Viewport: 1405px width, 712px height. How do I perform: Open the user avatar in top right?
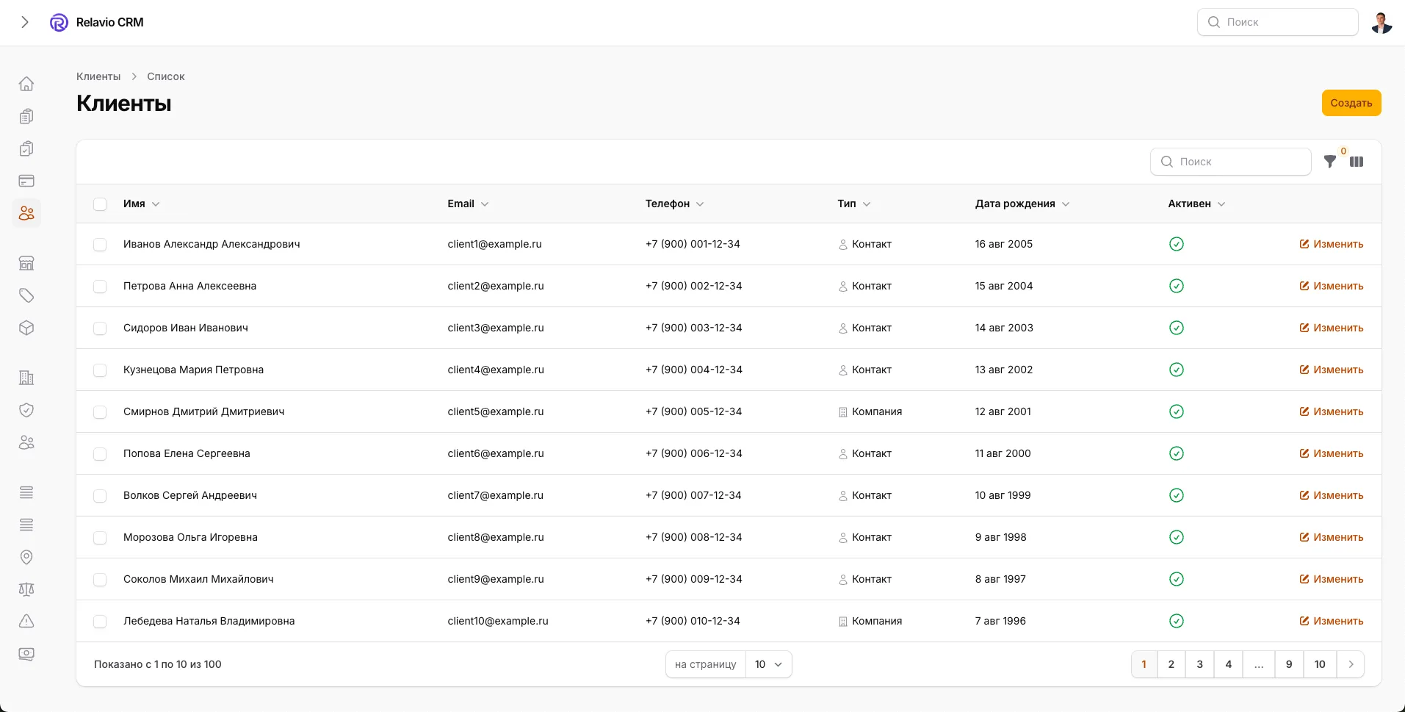click(x=1381, y=22)
